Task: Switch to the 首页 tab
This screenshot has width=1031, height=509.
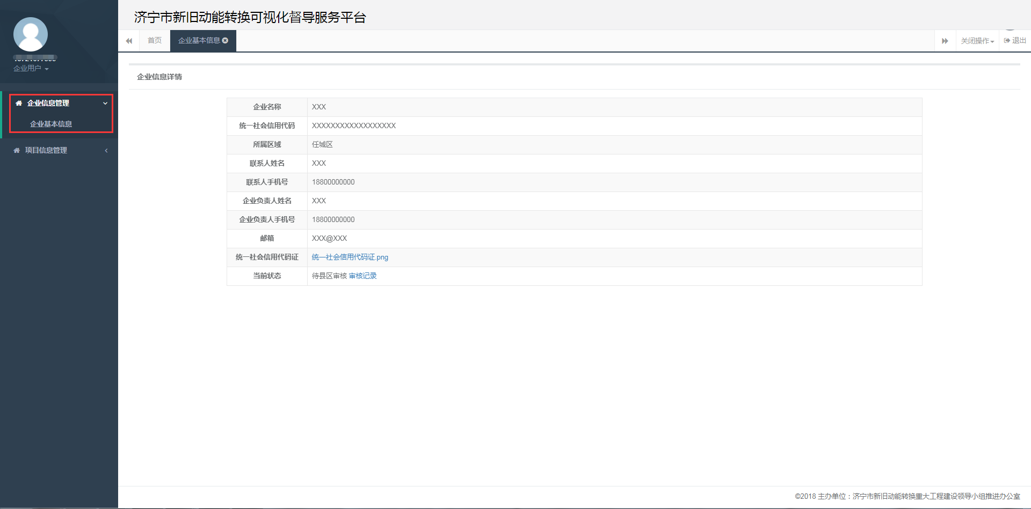Action: (154, 40)
